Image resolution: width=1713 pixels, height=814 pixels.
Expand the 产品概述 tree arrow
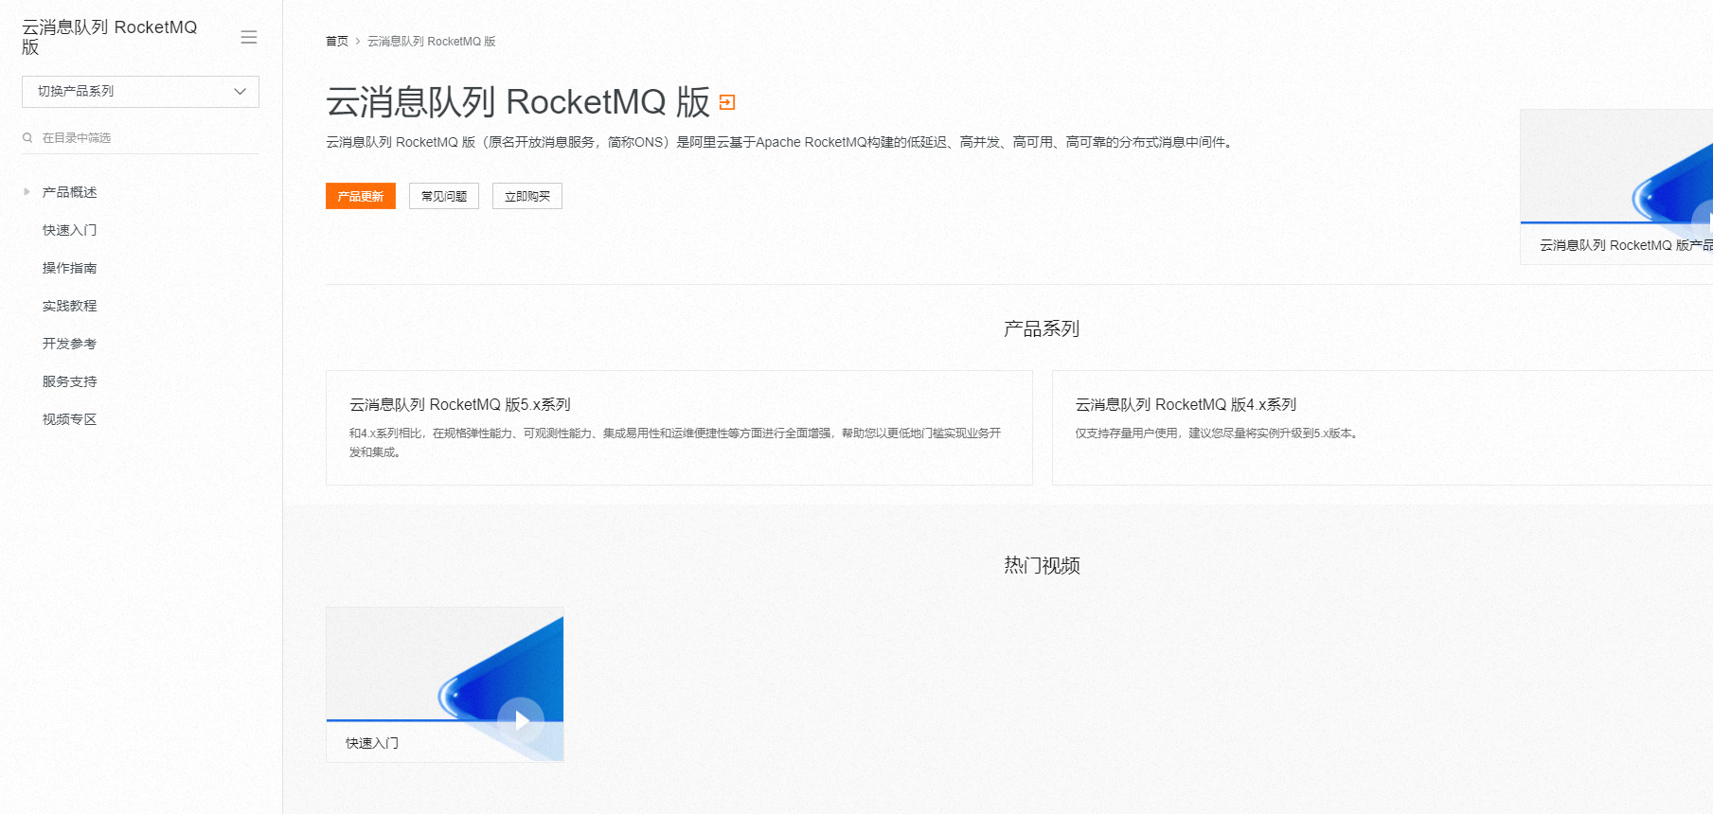pos(27,192)
